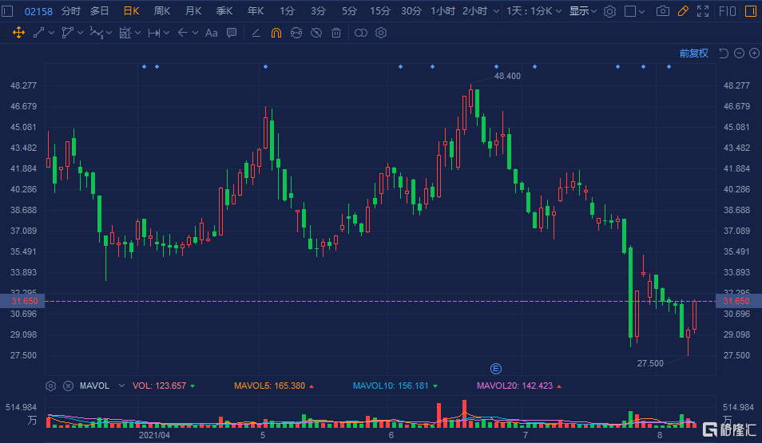Image resolution: width=762 pixels, height=443 pixels.
Task: Select the 30分 period
Action: [411, 10]
